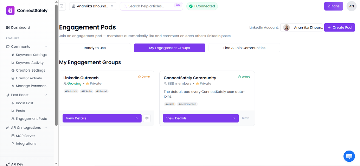
Task: Select My Engagement Groups tab
Action: pos(169,48)
